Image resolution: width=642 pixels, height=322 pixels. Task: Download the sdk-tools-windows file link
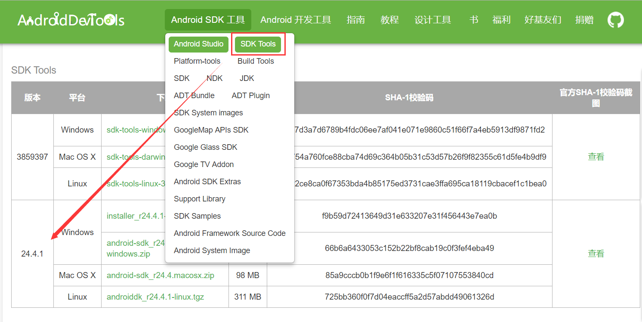136,130
